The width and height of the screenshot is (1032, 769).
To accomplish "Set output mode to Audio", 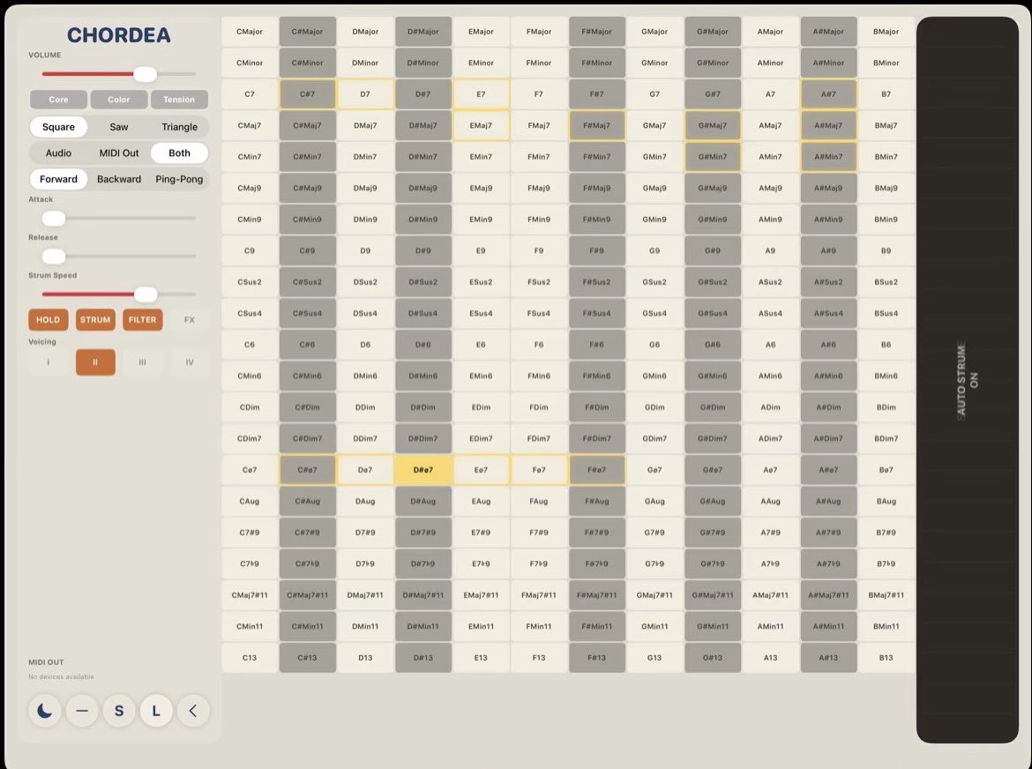I will point(58,153).
